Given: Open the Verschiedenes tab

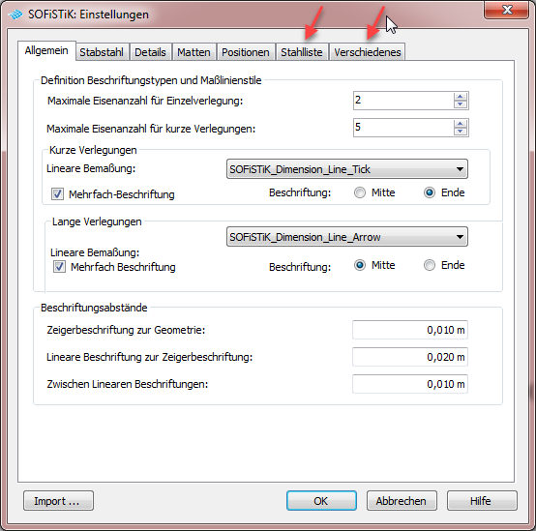Looking at the screenshot, I should coord(368,52).
